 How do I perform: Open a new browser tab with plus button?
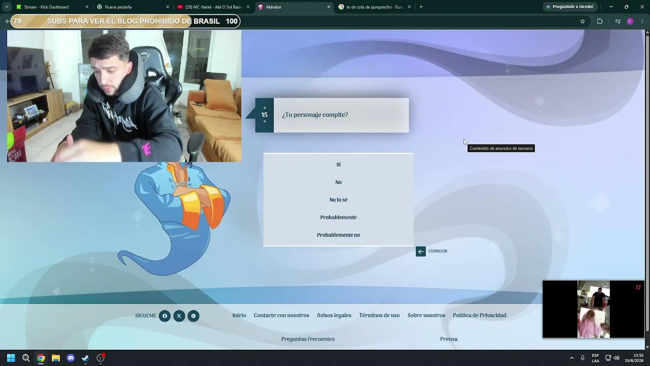[421, 7]
